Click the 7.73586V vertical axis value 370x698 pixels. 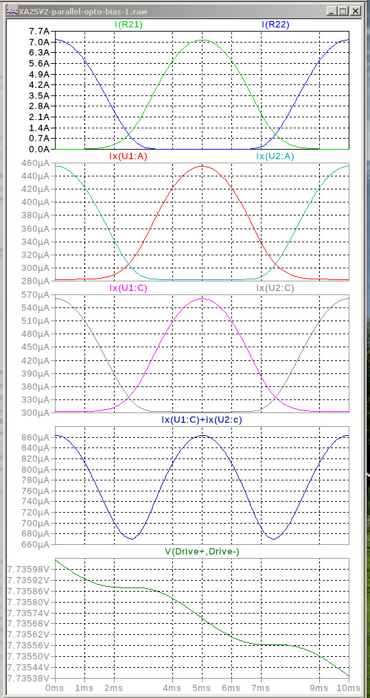(29, 591)
